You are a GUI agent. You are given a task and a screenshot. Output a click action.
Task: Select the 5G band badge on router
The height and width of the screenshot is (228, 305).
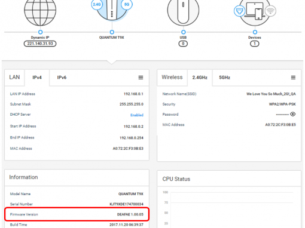pyautogui.click(x=127, y=4)
